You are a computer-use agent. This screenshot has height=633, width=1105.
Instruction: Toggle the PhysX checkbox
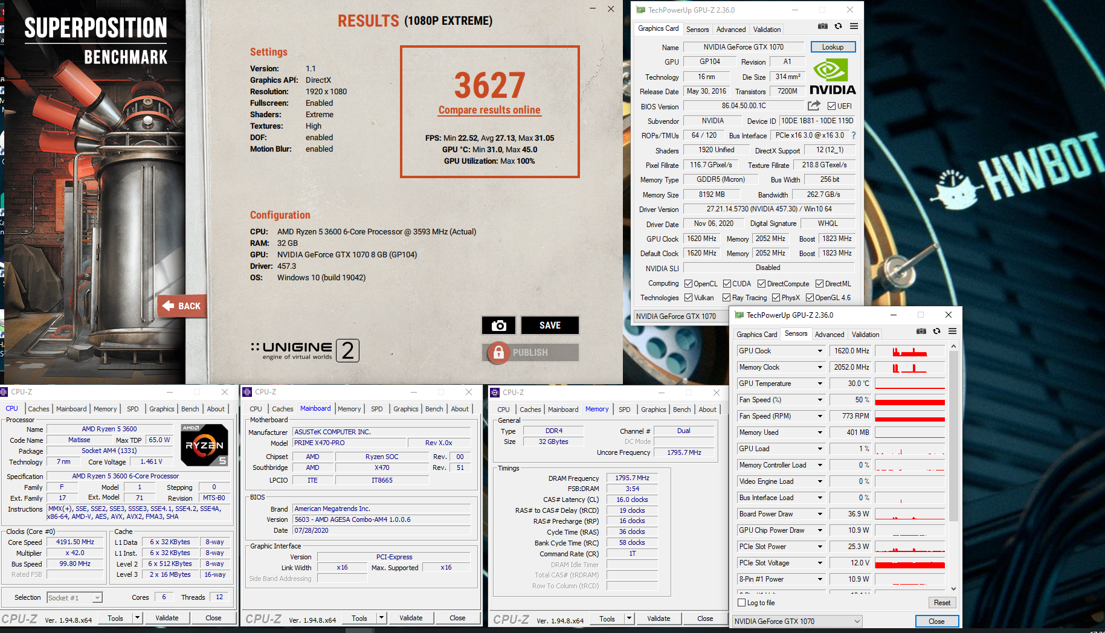tap(776, 298)
